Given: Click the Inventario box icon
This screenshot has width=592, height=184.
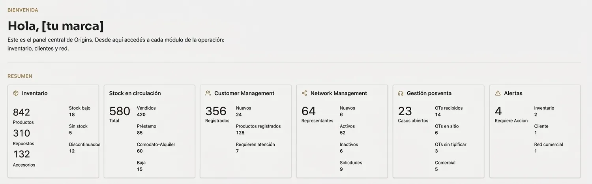Looking at the screenshot, I should (x=16, y=93).
